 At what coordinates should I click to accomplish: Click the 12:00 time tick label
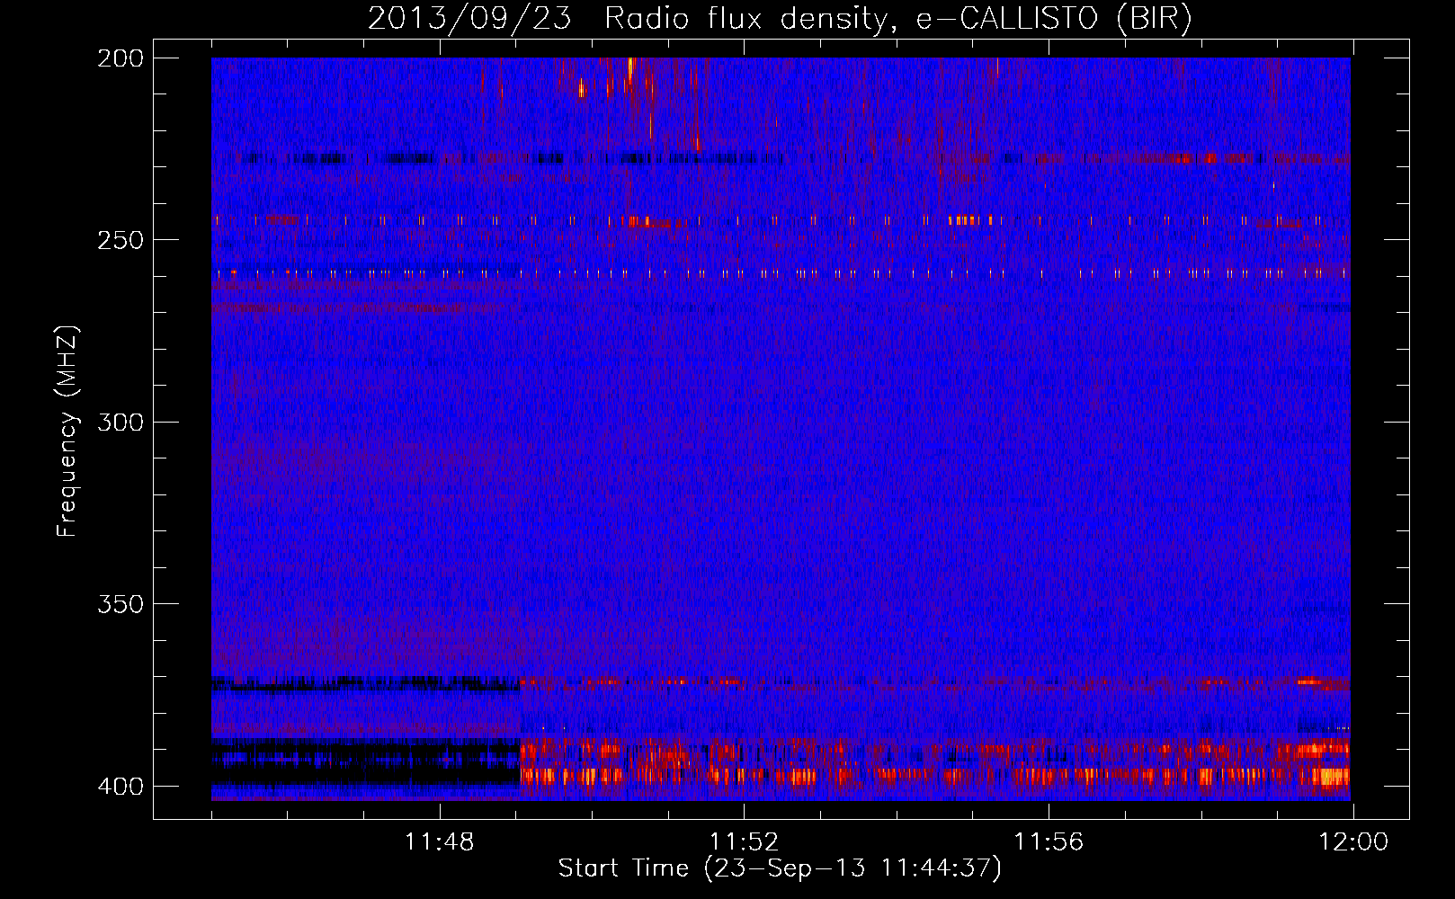[x=1353, y=842]
